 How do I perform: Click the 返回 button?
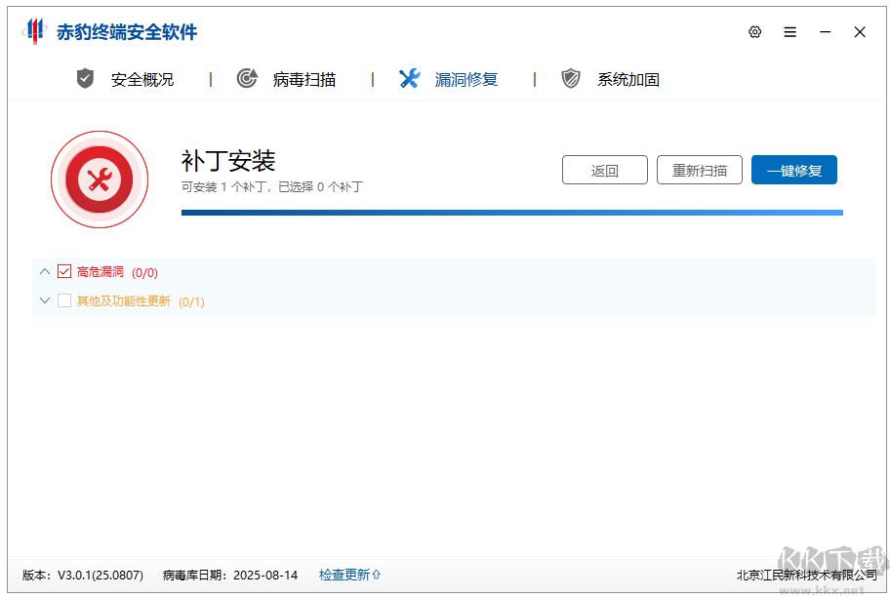(x=605, y=170)
